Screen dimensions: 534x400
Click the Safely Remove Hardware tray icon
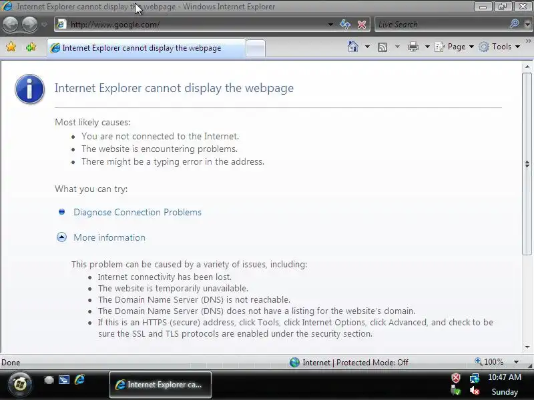pyautogui.click(x=455, y=391)
